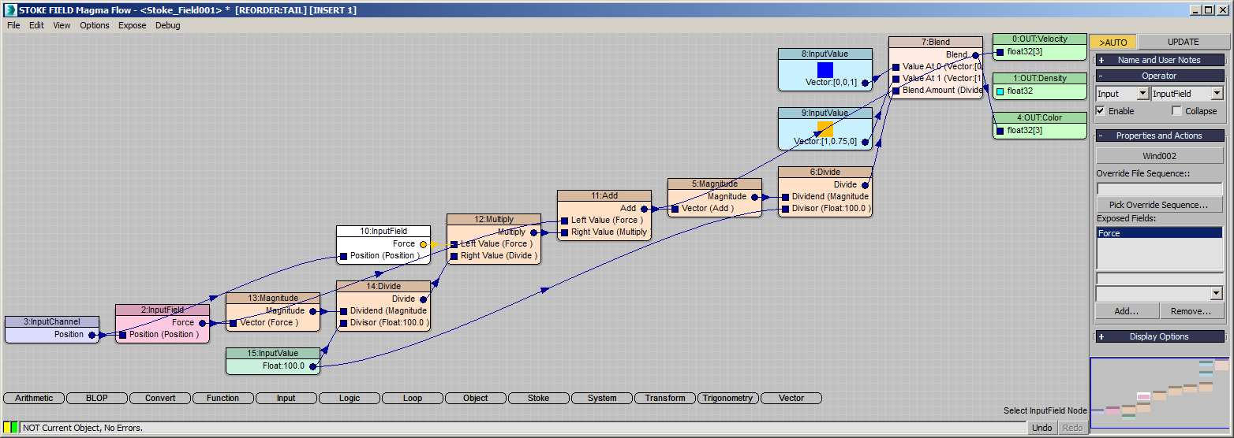
Task: Expand the Display Options rollout
Action: pyautogui.click(x=1160, y=336)
